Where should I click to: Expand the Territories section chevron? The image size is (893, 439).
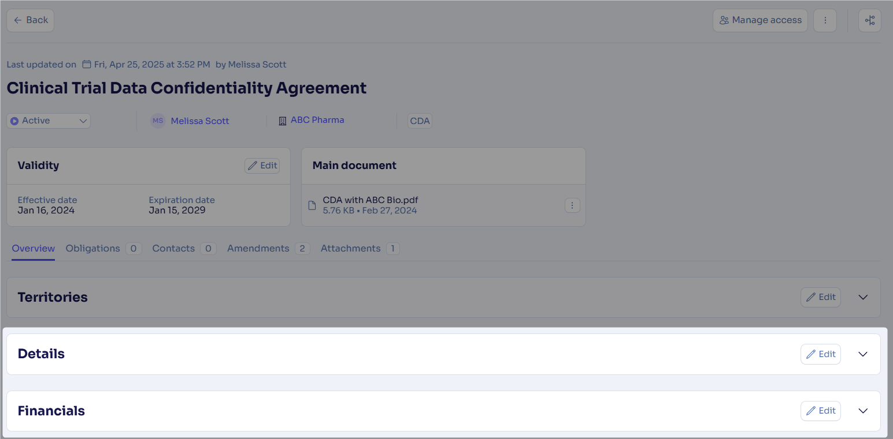click(x=863, y=297)
